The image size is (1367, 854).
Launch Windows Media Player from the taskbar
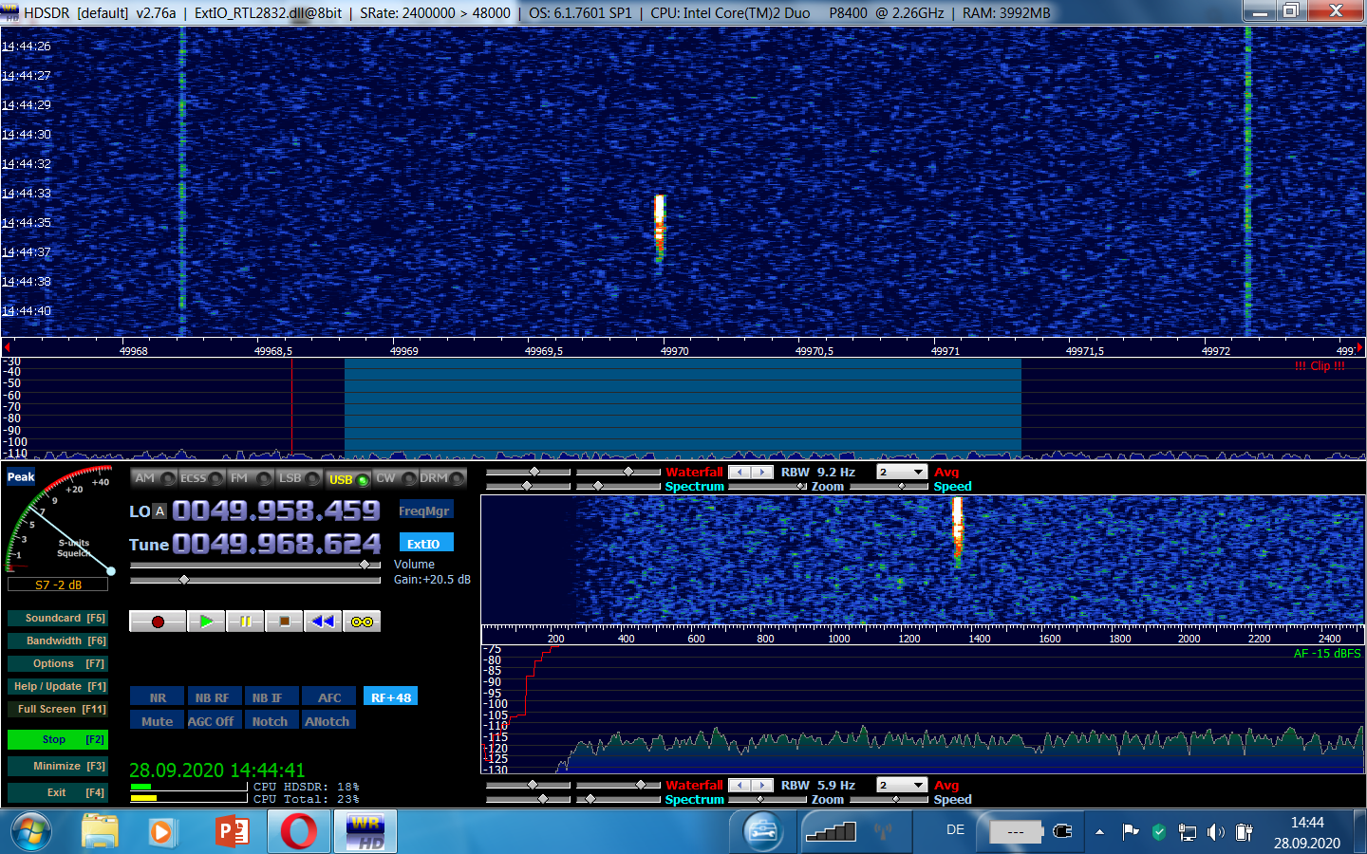tap(161, 832)
